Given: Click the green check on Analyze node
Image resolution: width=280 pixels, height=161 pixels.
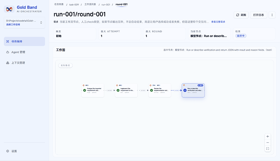Looking at the screenshot, I should click(84, 90).
